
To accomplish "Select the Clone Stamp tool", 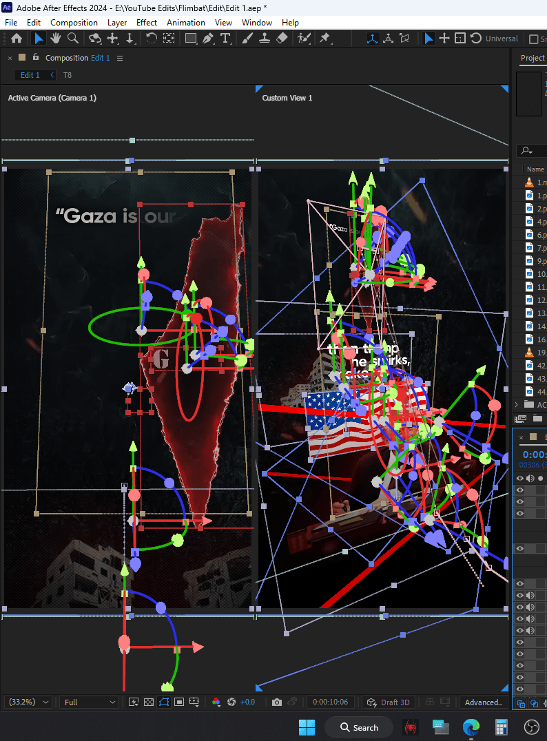I will click(265, 39).
